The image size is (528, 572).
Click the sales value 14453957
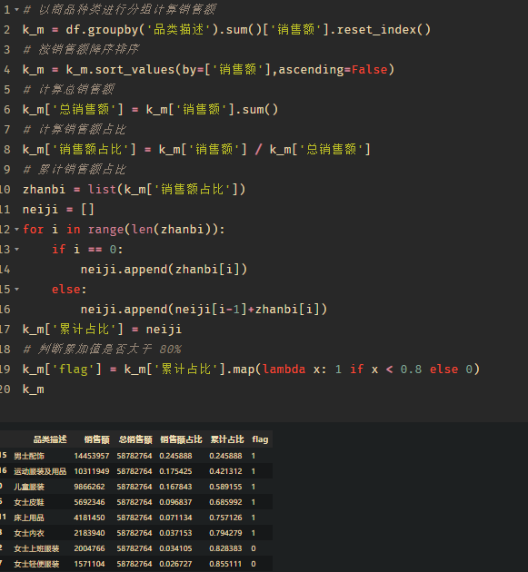point(91,456)
